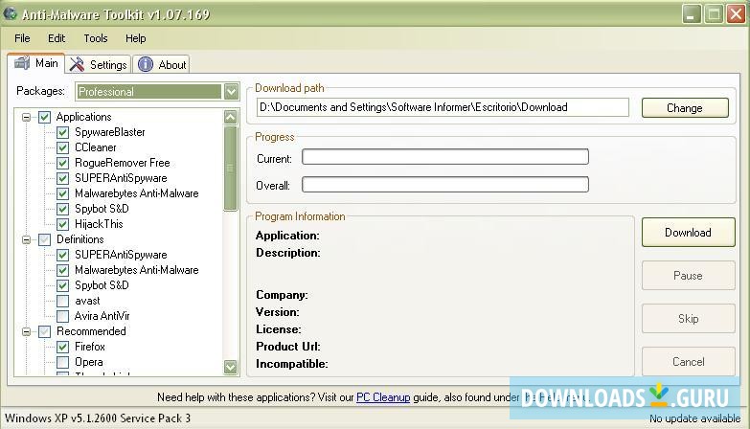The height and width of the screenshot is (429, 750).
Task: Check the Avira AntiVir checkbox
Action: [x=62, y=316]
